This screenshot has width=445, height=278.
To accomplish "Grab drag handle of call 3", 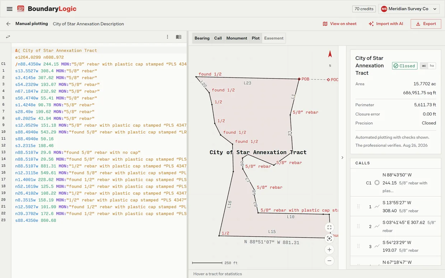I will [x=358, y=246].
